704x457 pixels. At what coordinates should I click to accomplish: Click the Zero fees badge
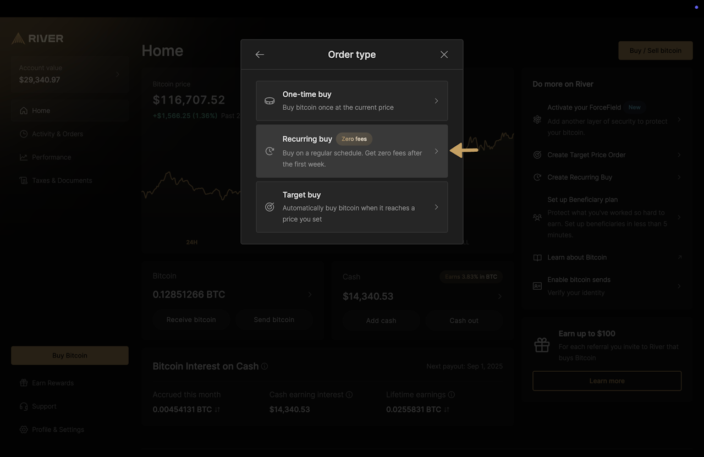(x=354, y=139)
